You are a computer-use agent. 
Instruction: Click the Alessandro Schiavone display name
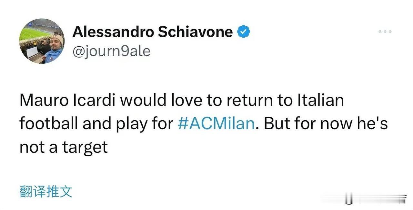coord(153,32)
